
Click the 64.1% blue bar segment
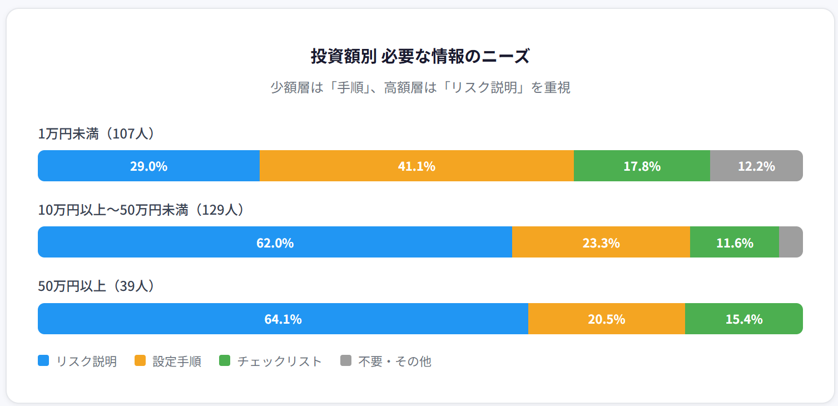[282, 319]
